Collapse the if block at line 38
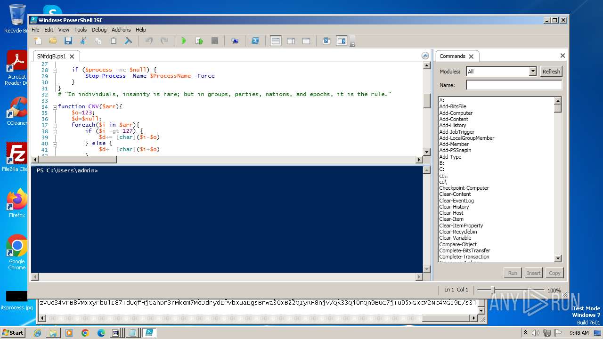Viewport: 603px width, 339px height. tap(55, 131)
